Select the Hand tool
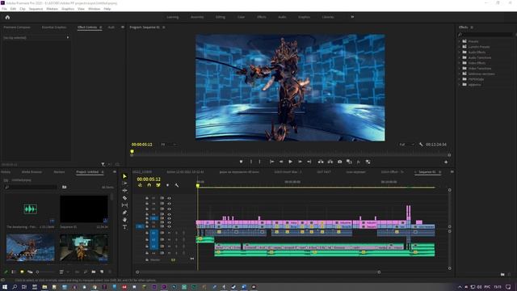This screenshot has width=517, height=291. pyautogui.click(x=124, y=220)
